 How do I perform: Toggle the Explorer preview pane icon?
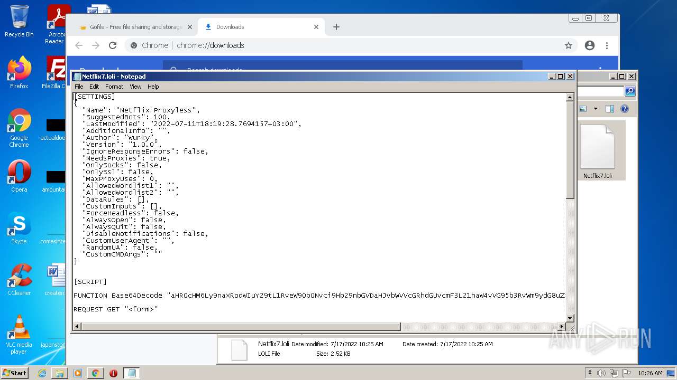click(x=610, y=109)
